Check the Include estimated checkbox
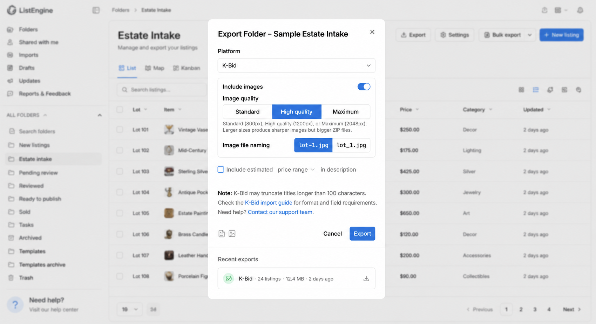This screenshot has width=596, height=324. tap(221, 170)
